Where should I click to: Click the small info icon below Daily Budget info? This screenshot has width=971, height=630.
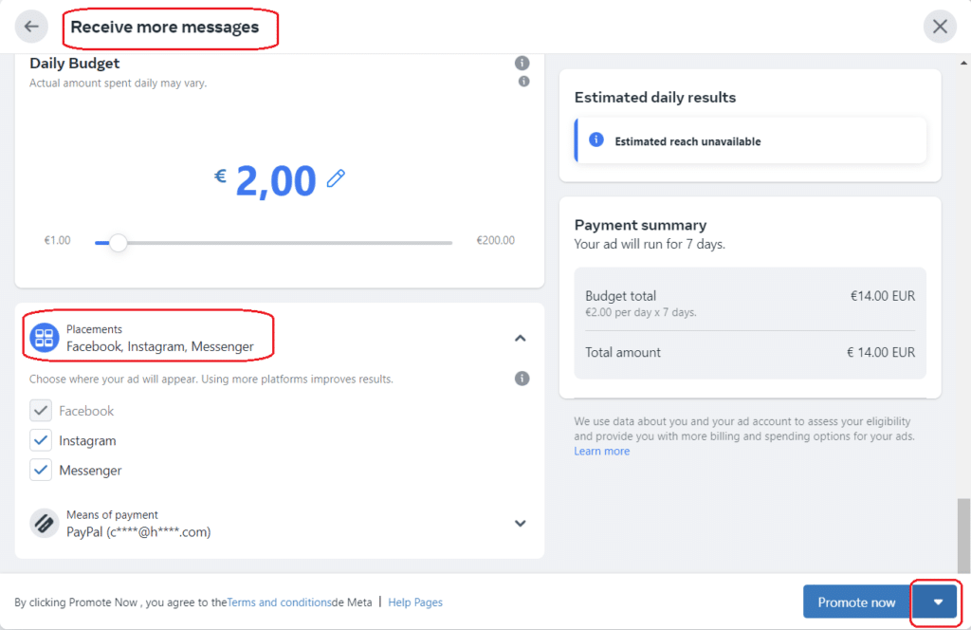coord(523,82)
